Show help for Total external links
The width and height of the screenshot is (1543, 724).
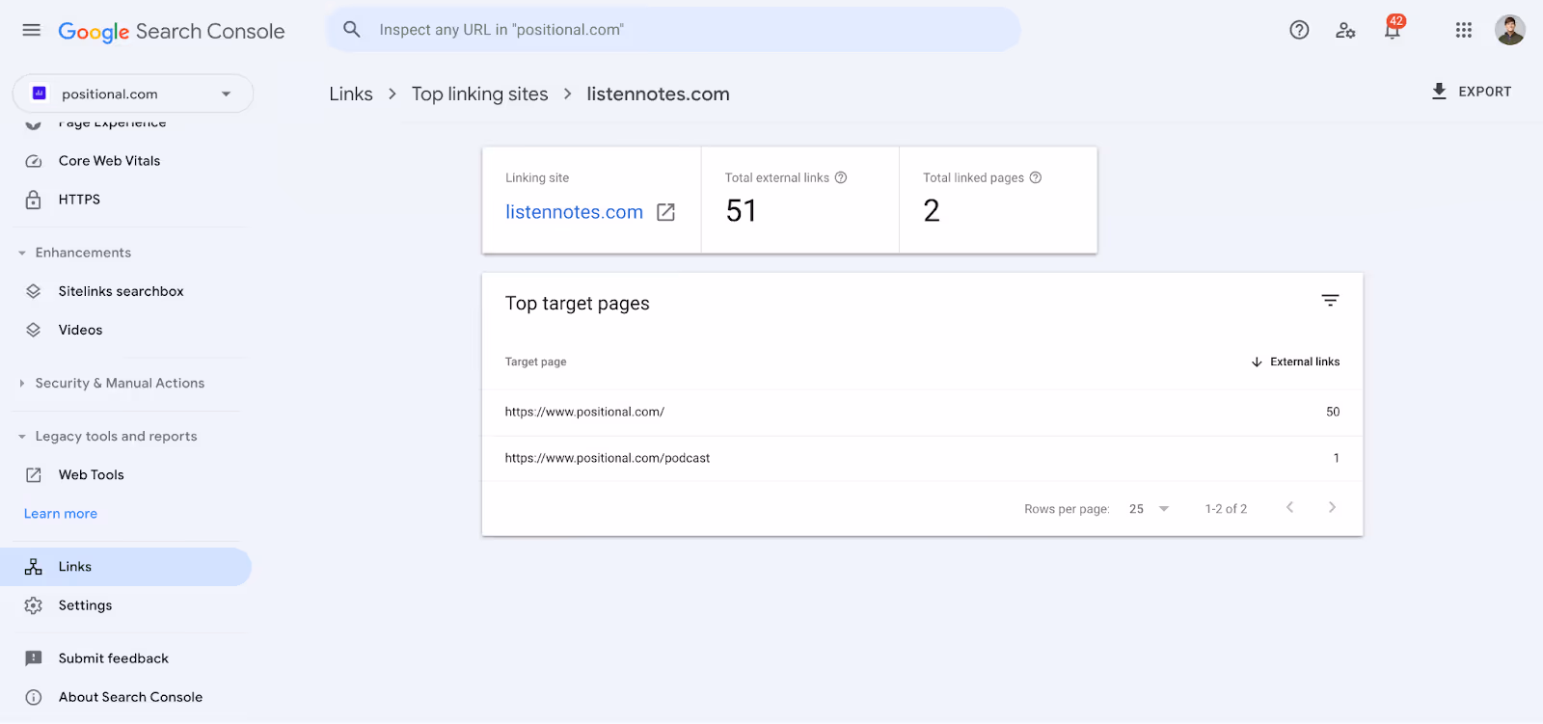coord(841,177)
